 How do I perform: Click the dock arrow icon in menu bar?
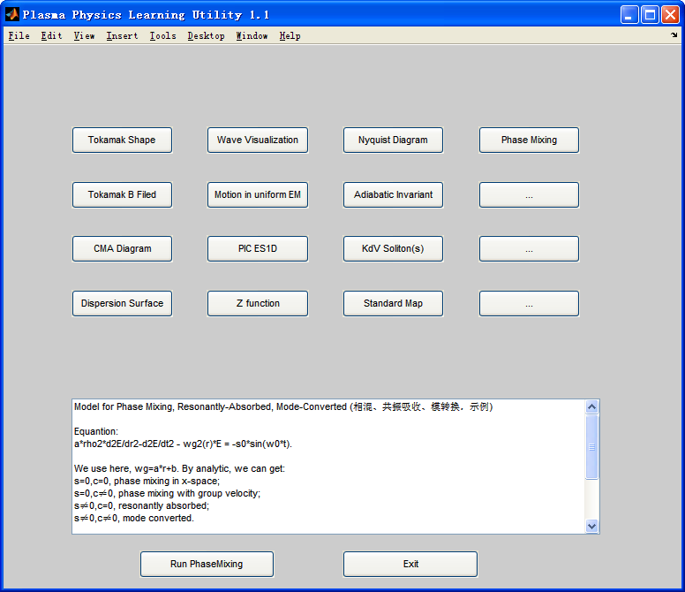(674, 35)
